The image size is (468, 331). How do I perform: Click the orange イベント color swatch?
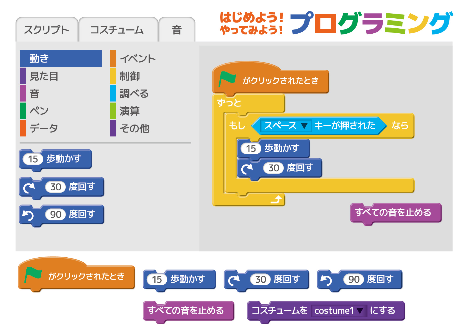coord(113,59)
